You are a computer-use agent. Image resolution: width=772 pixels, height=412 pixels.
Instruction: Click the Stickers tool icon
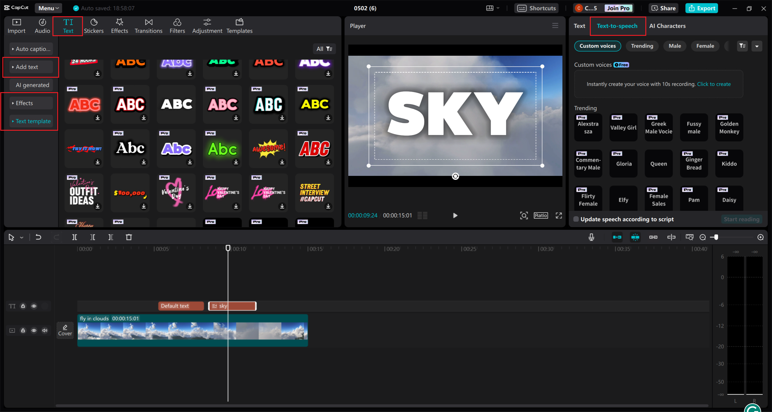click(93, 26)
